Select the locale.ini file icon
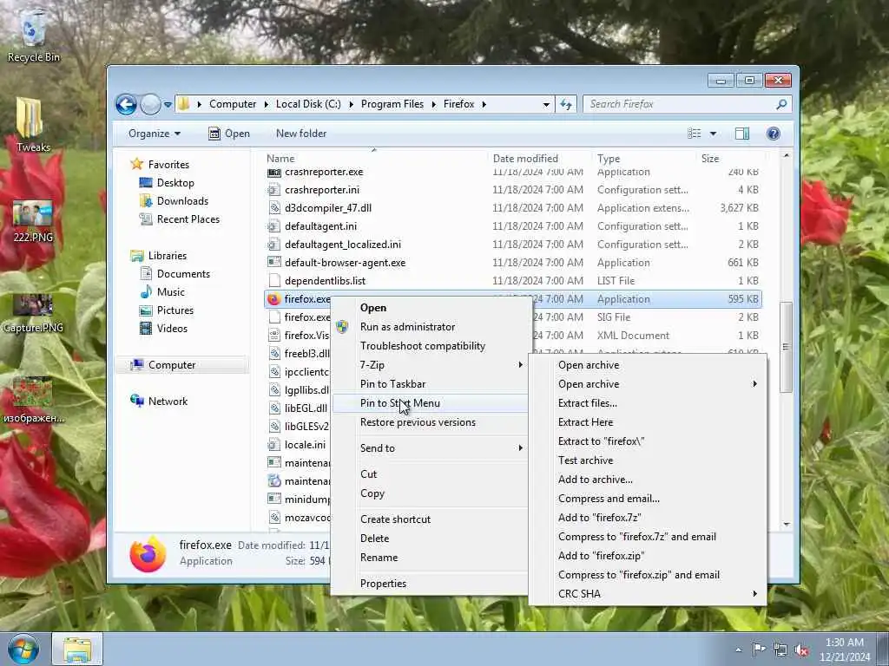 274,445
